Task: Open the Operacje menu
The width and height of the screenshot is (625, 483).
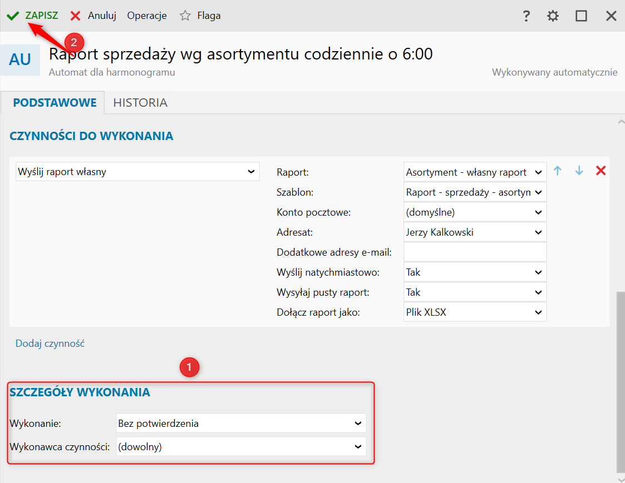Action: pos(147,16)
